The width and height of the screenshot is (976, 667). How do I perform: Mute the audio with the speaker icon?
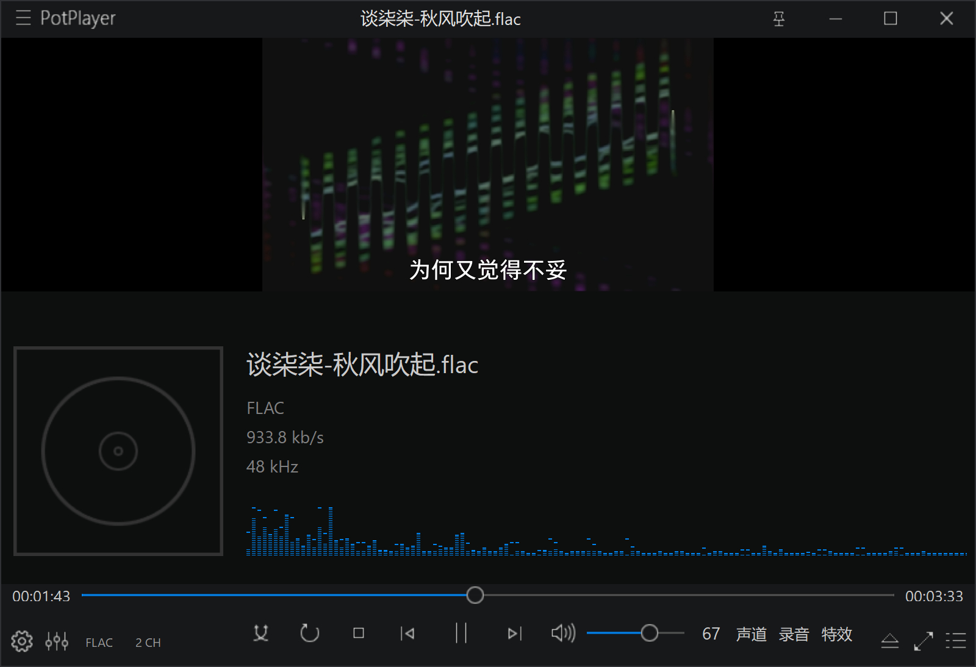(564, 633)
